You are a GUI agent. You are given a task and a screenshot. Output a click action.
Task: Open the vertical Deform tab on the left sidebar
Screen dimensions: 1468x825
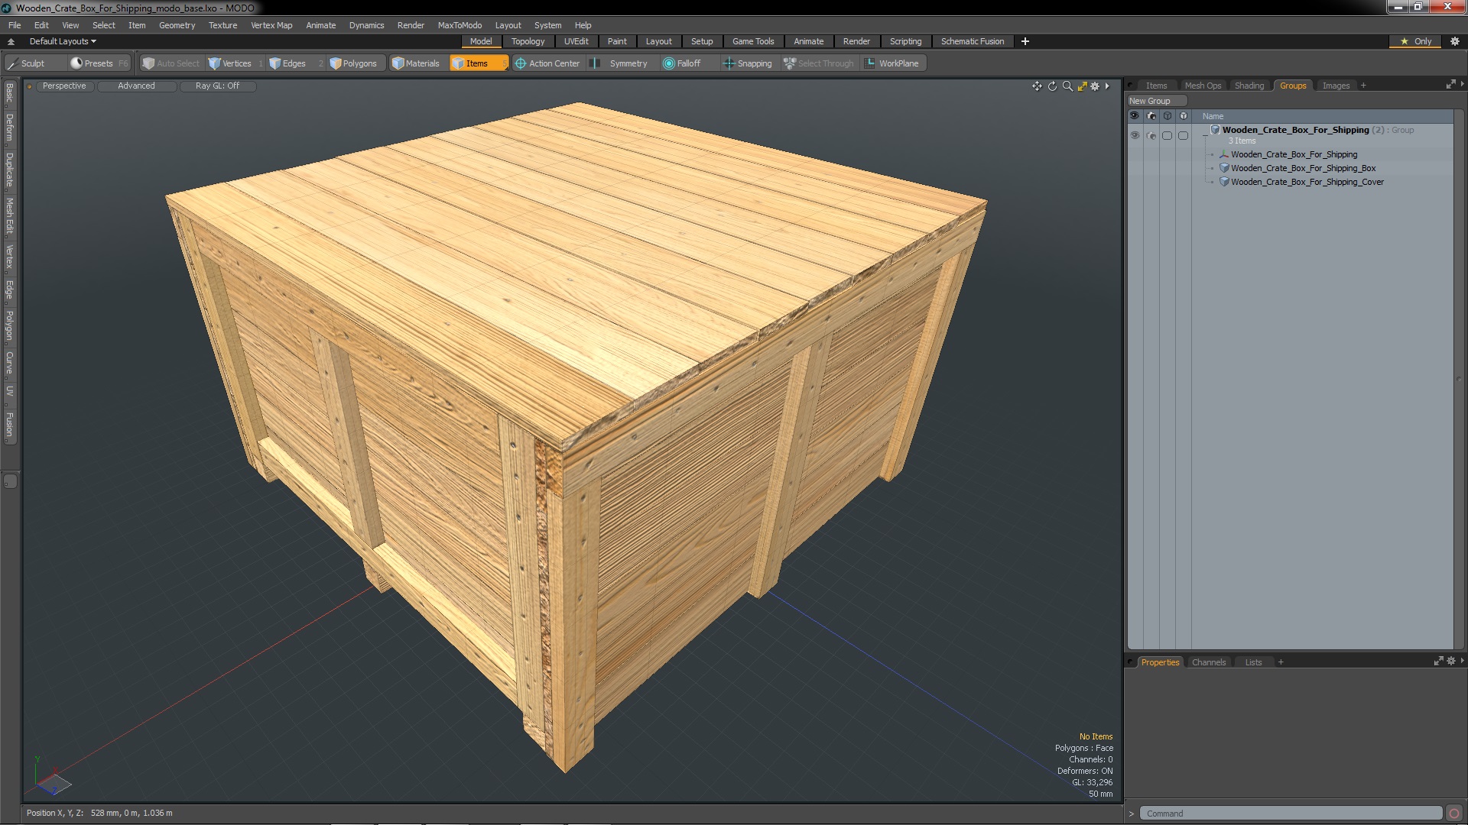pos(10,128)
